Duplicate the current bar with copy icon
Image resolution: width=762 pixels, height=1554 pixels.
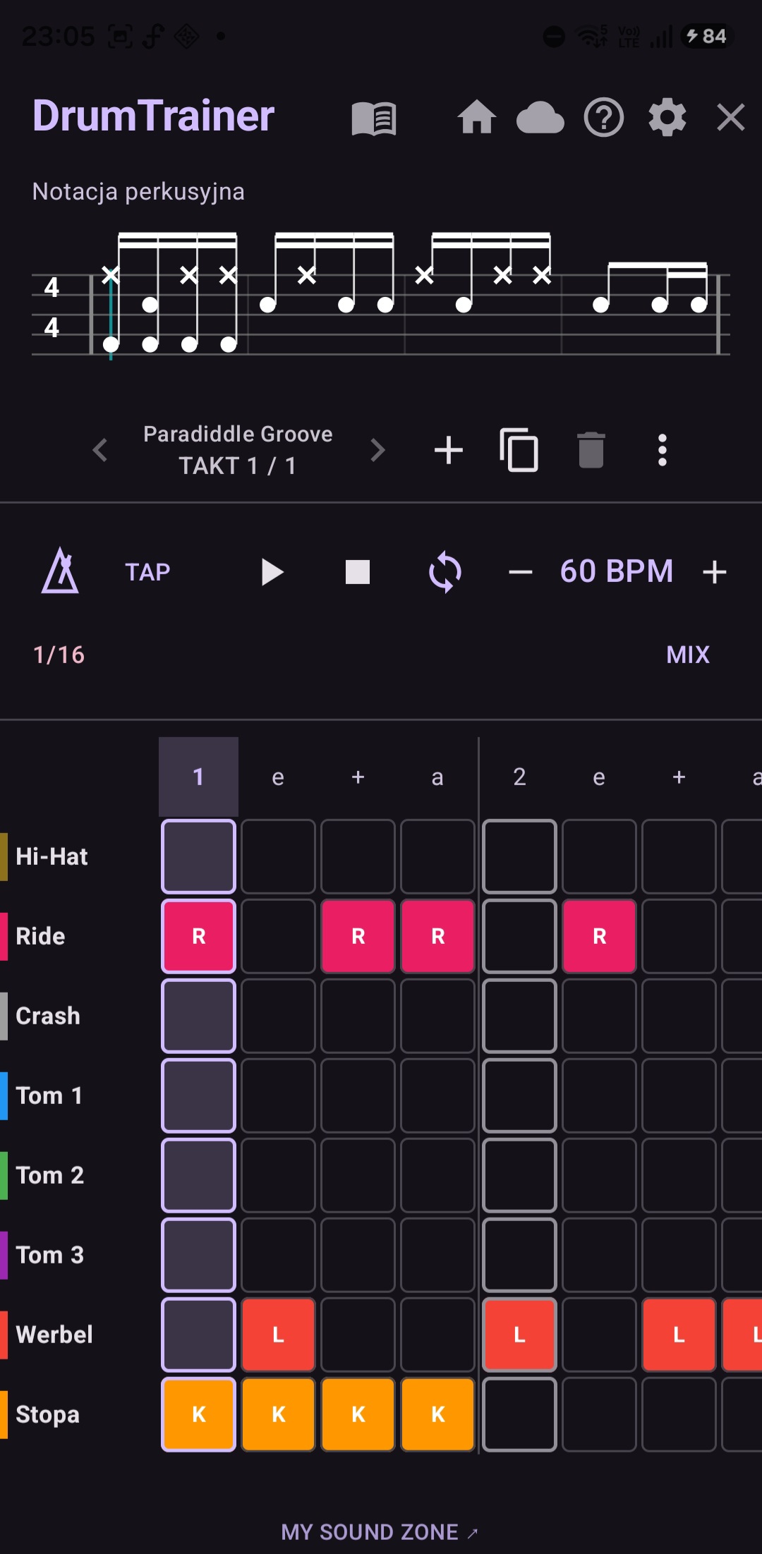click(519, 450)
